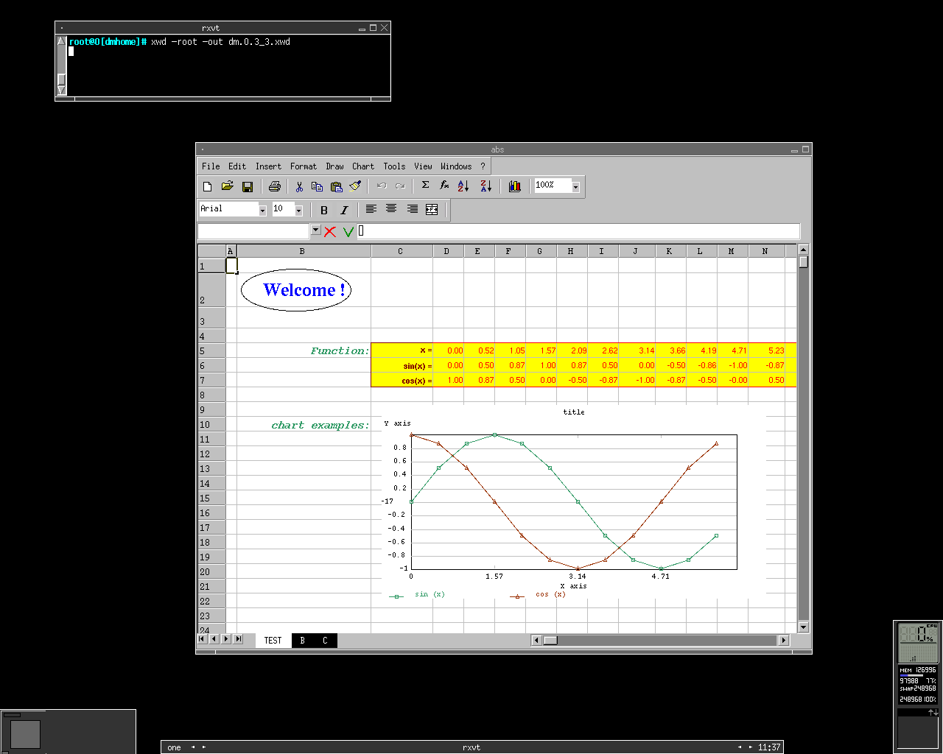This screenshot has width=943, height=754.
Task: Sort ascending A to Z
Action: coord(463,186)
